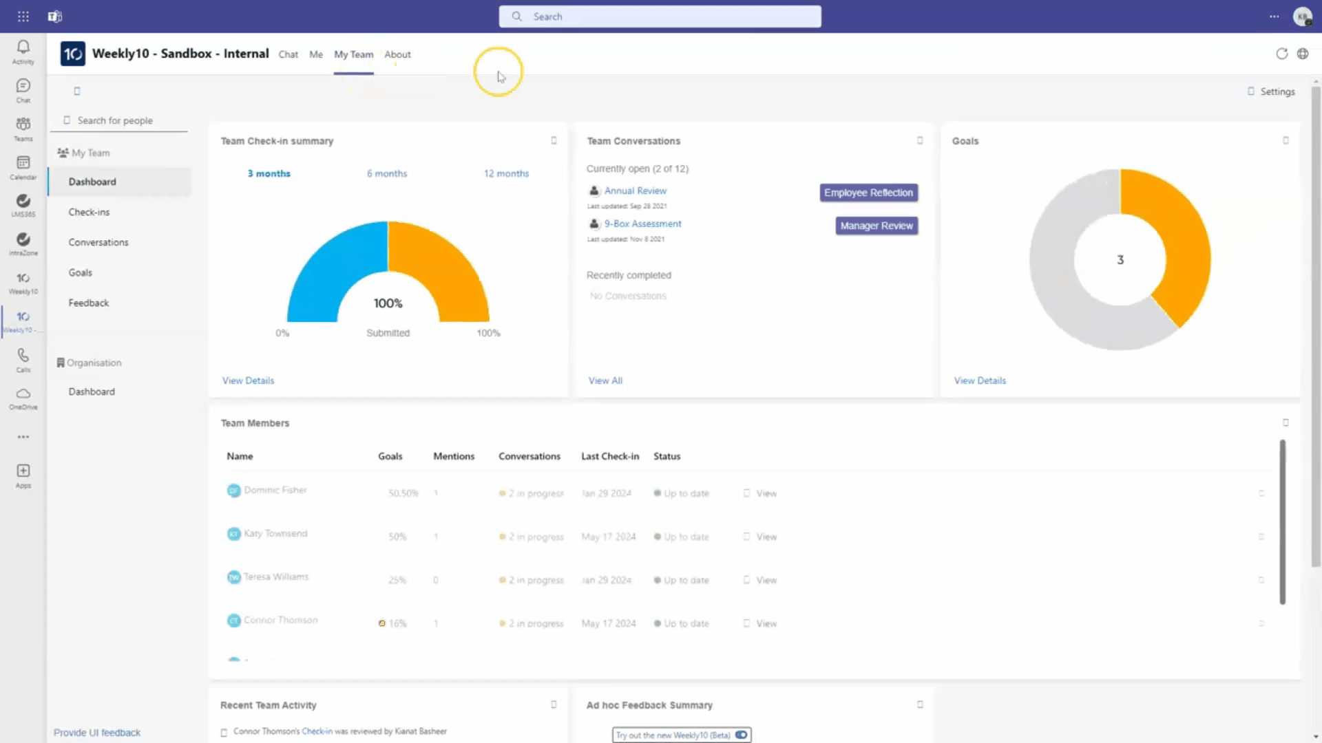Open the Activity bell icon
Viewport: 1322px width, 743px height.
tap(23, 48)
